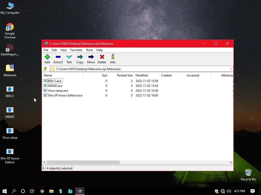
Task: Open the Favorites menu
Action: [x=76, y=50]
